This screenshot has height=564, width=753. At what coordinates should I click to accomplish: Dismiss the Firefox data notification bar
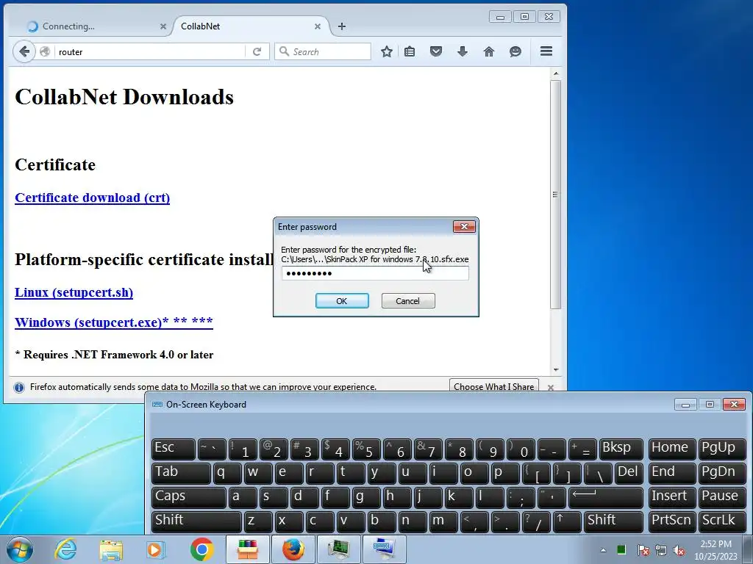(551, 387)
